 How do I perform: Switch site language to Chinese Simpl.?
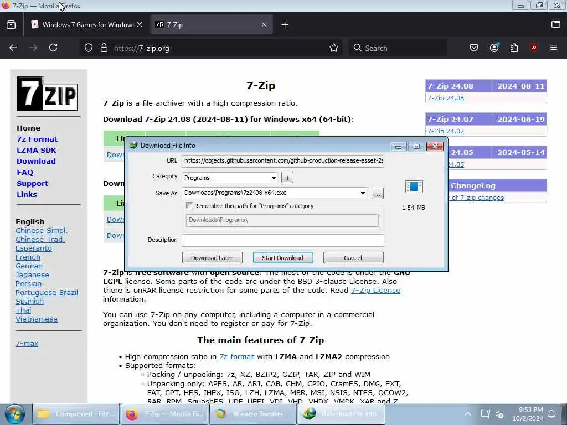[x=42, y=231]
